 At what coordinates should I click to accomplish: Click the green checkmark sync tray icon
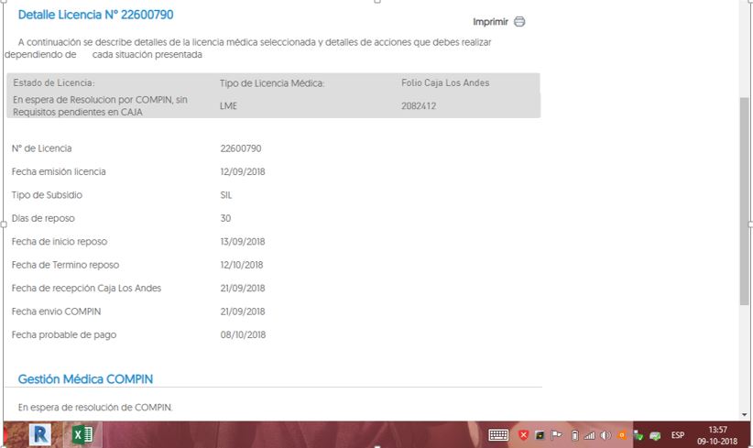click(638, 435)
